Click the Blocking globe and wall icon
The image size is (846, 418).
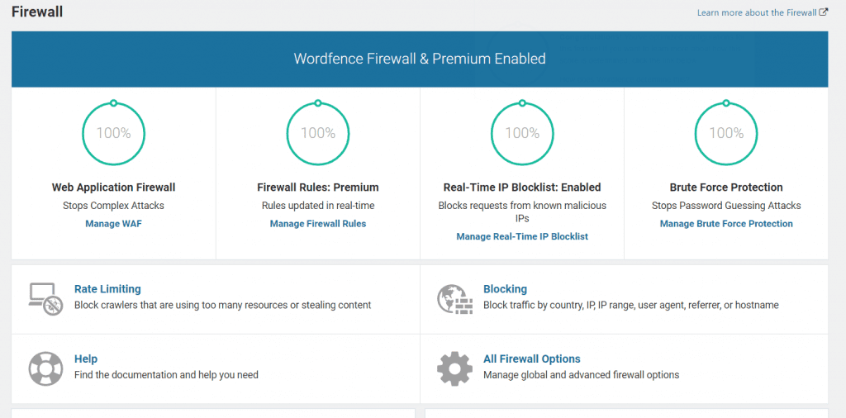point(454,298)
